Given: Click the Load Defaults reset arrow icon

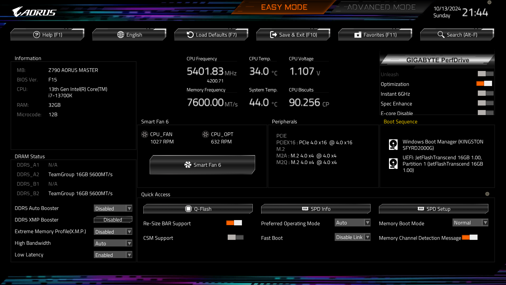Looking at the screenshot, I should 190,35.
